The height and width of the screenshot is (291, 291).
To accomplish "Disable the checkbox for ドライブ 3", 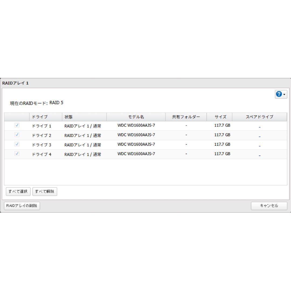I will tap(17, 144).
